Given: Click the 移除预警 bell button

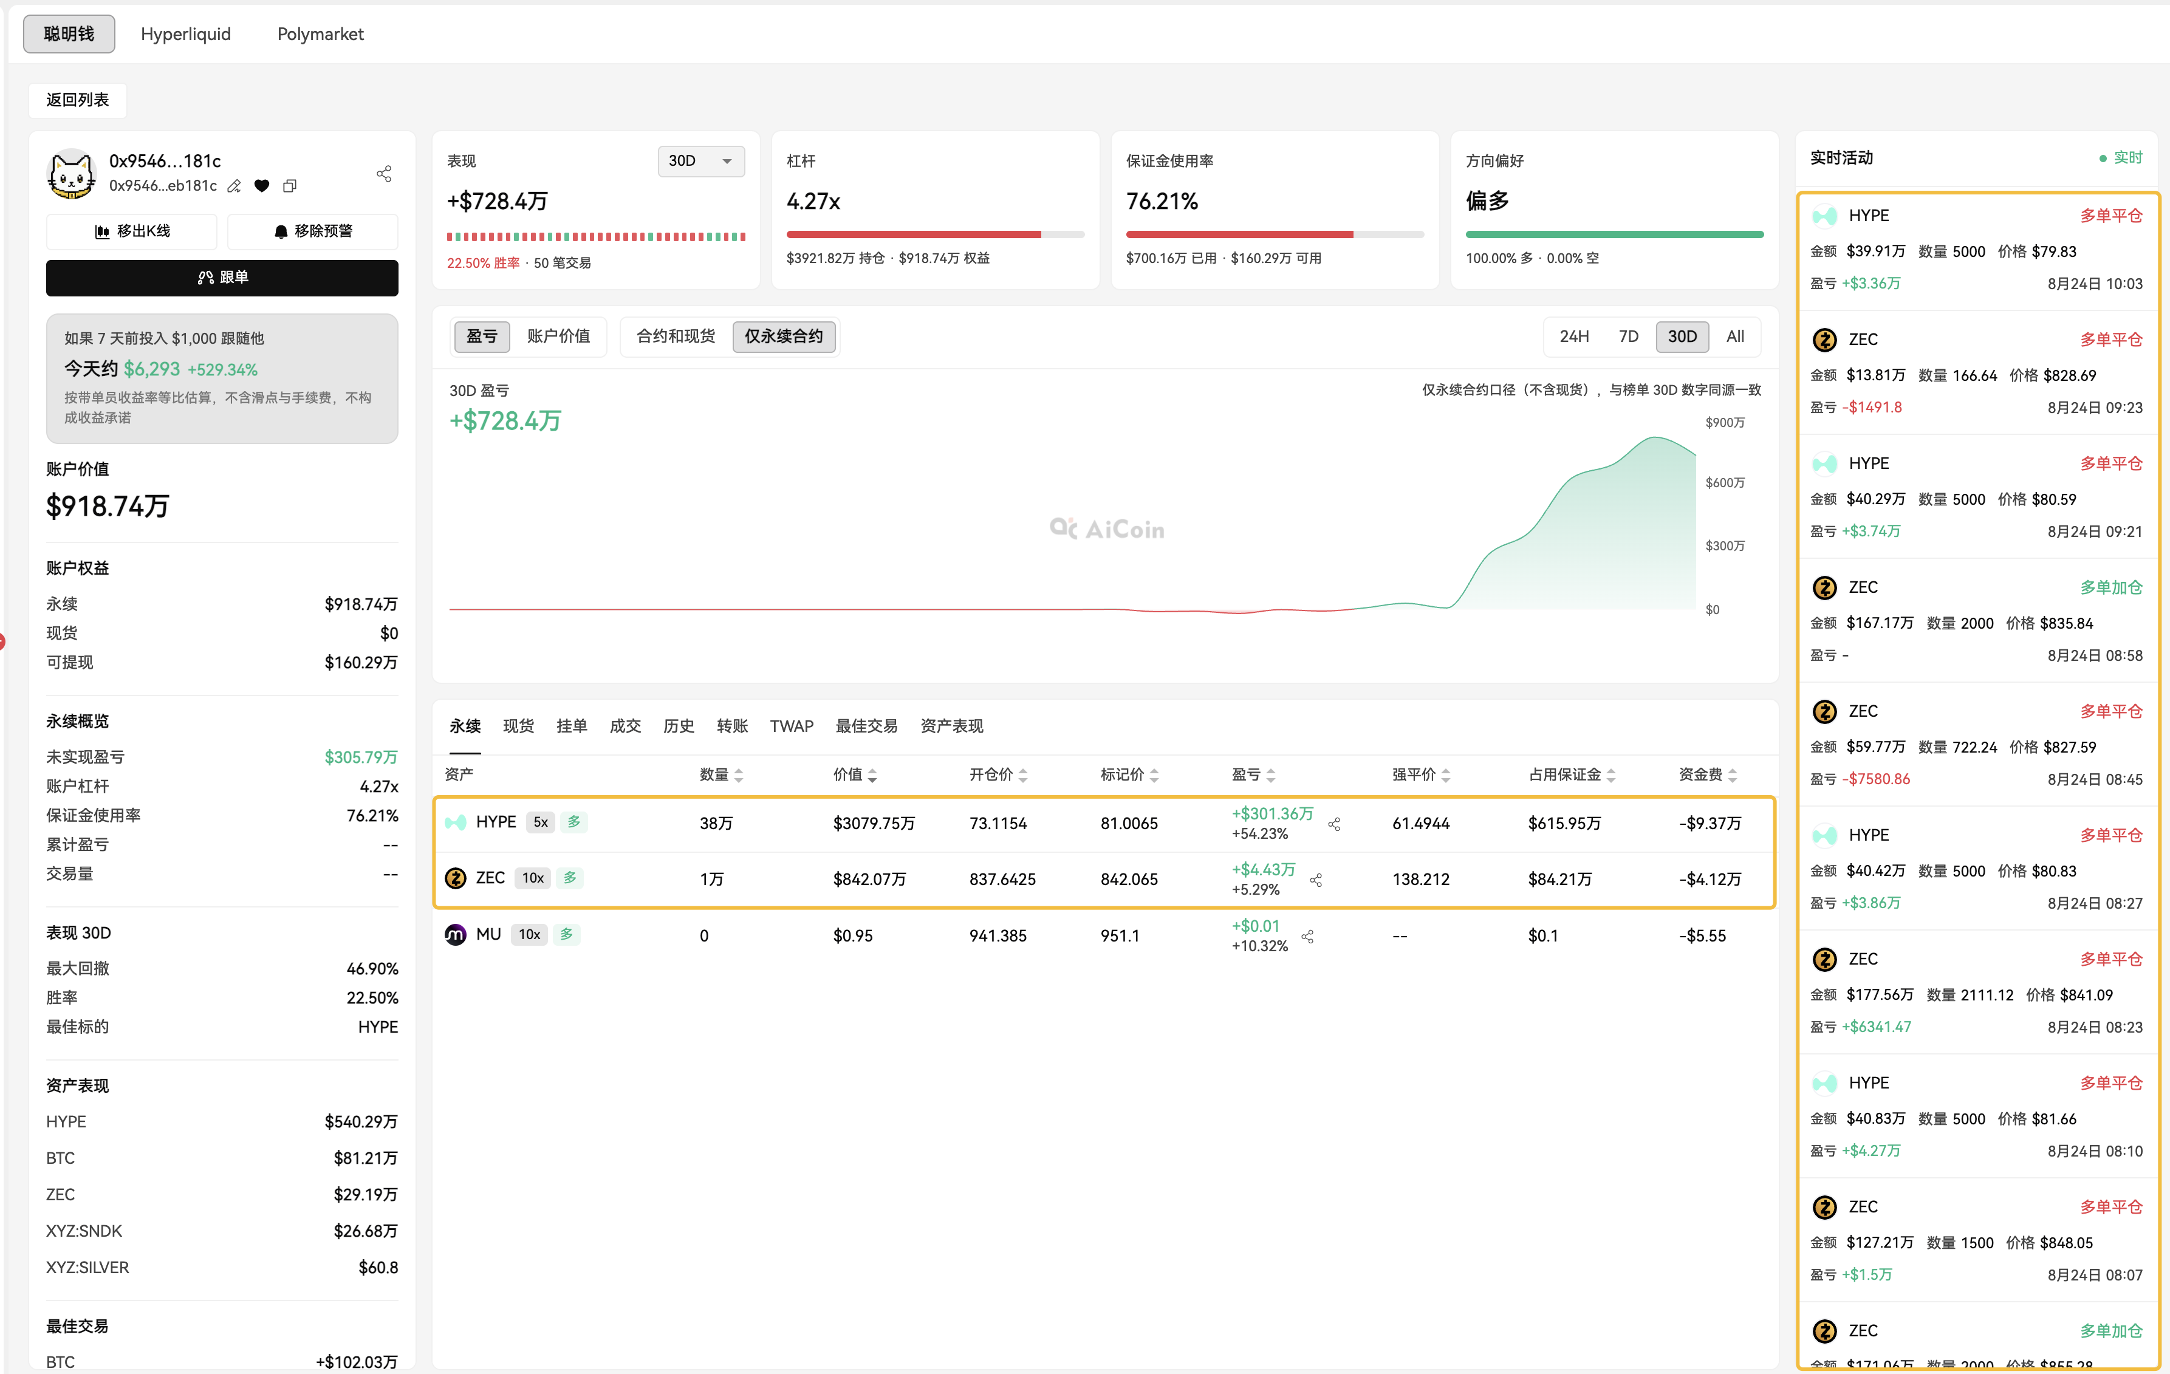Looking at the screenshot, I should pyautogui.click(x=313, y=231).
